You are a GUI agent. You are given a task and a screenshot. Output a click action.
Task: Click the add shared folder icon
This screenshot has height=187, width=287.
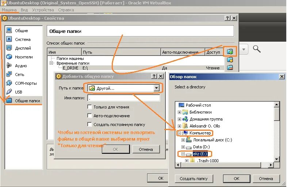click(x=230, y=51)
